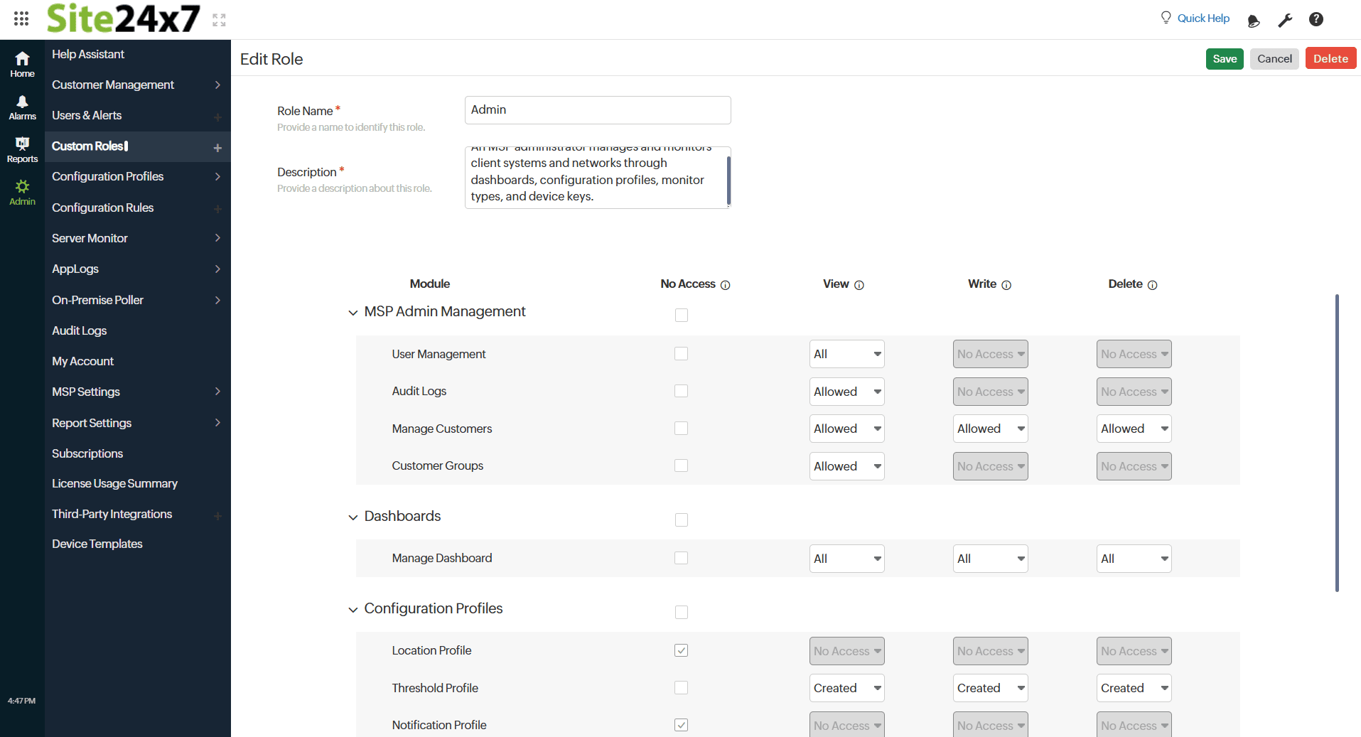This screenshot has width=1361, height=737.
Task: Click the No Access info icon
Action: point(725,285)
